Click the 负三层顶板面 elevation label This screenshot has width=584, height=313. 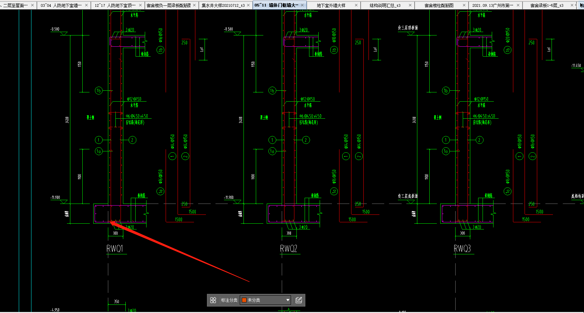click(408, 28)
